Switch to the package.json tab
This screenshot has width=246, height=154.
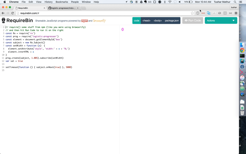(x=172, y=21)
